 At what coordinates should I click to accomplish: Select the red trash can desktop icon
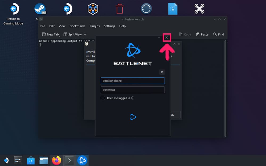(120, 9)
